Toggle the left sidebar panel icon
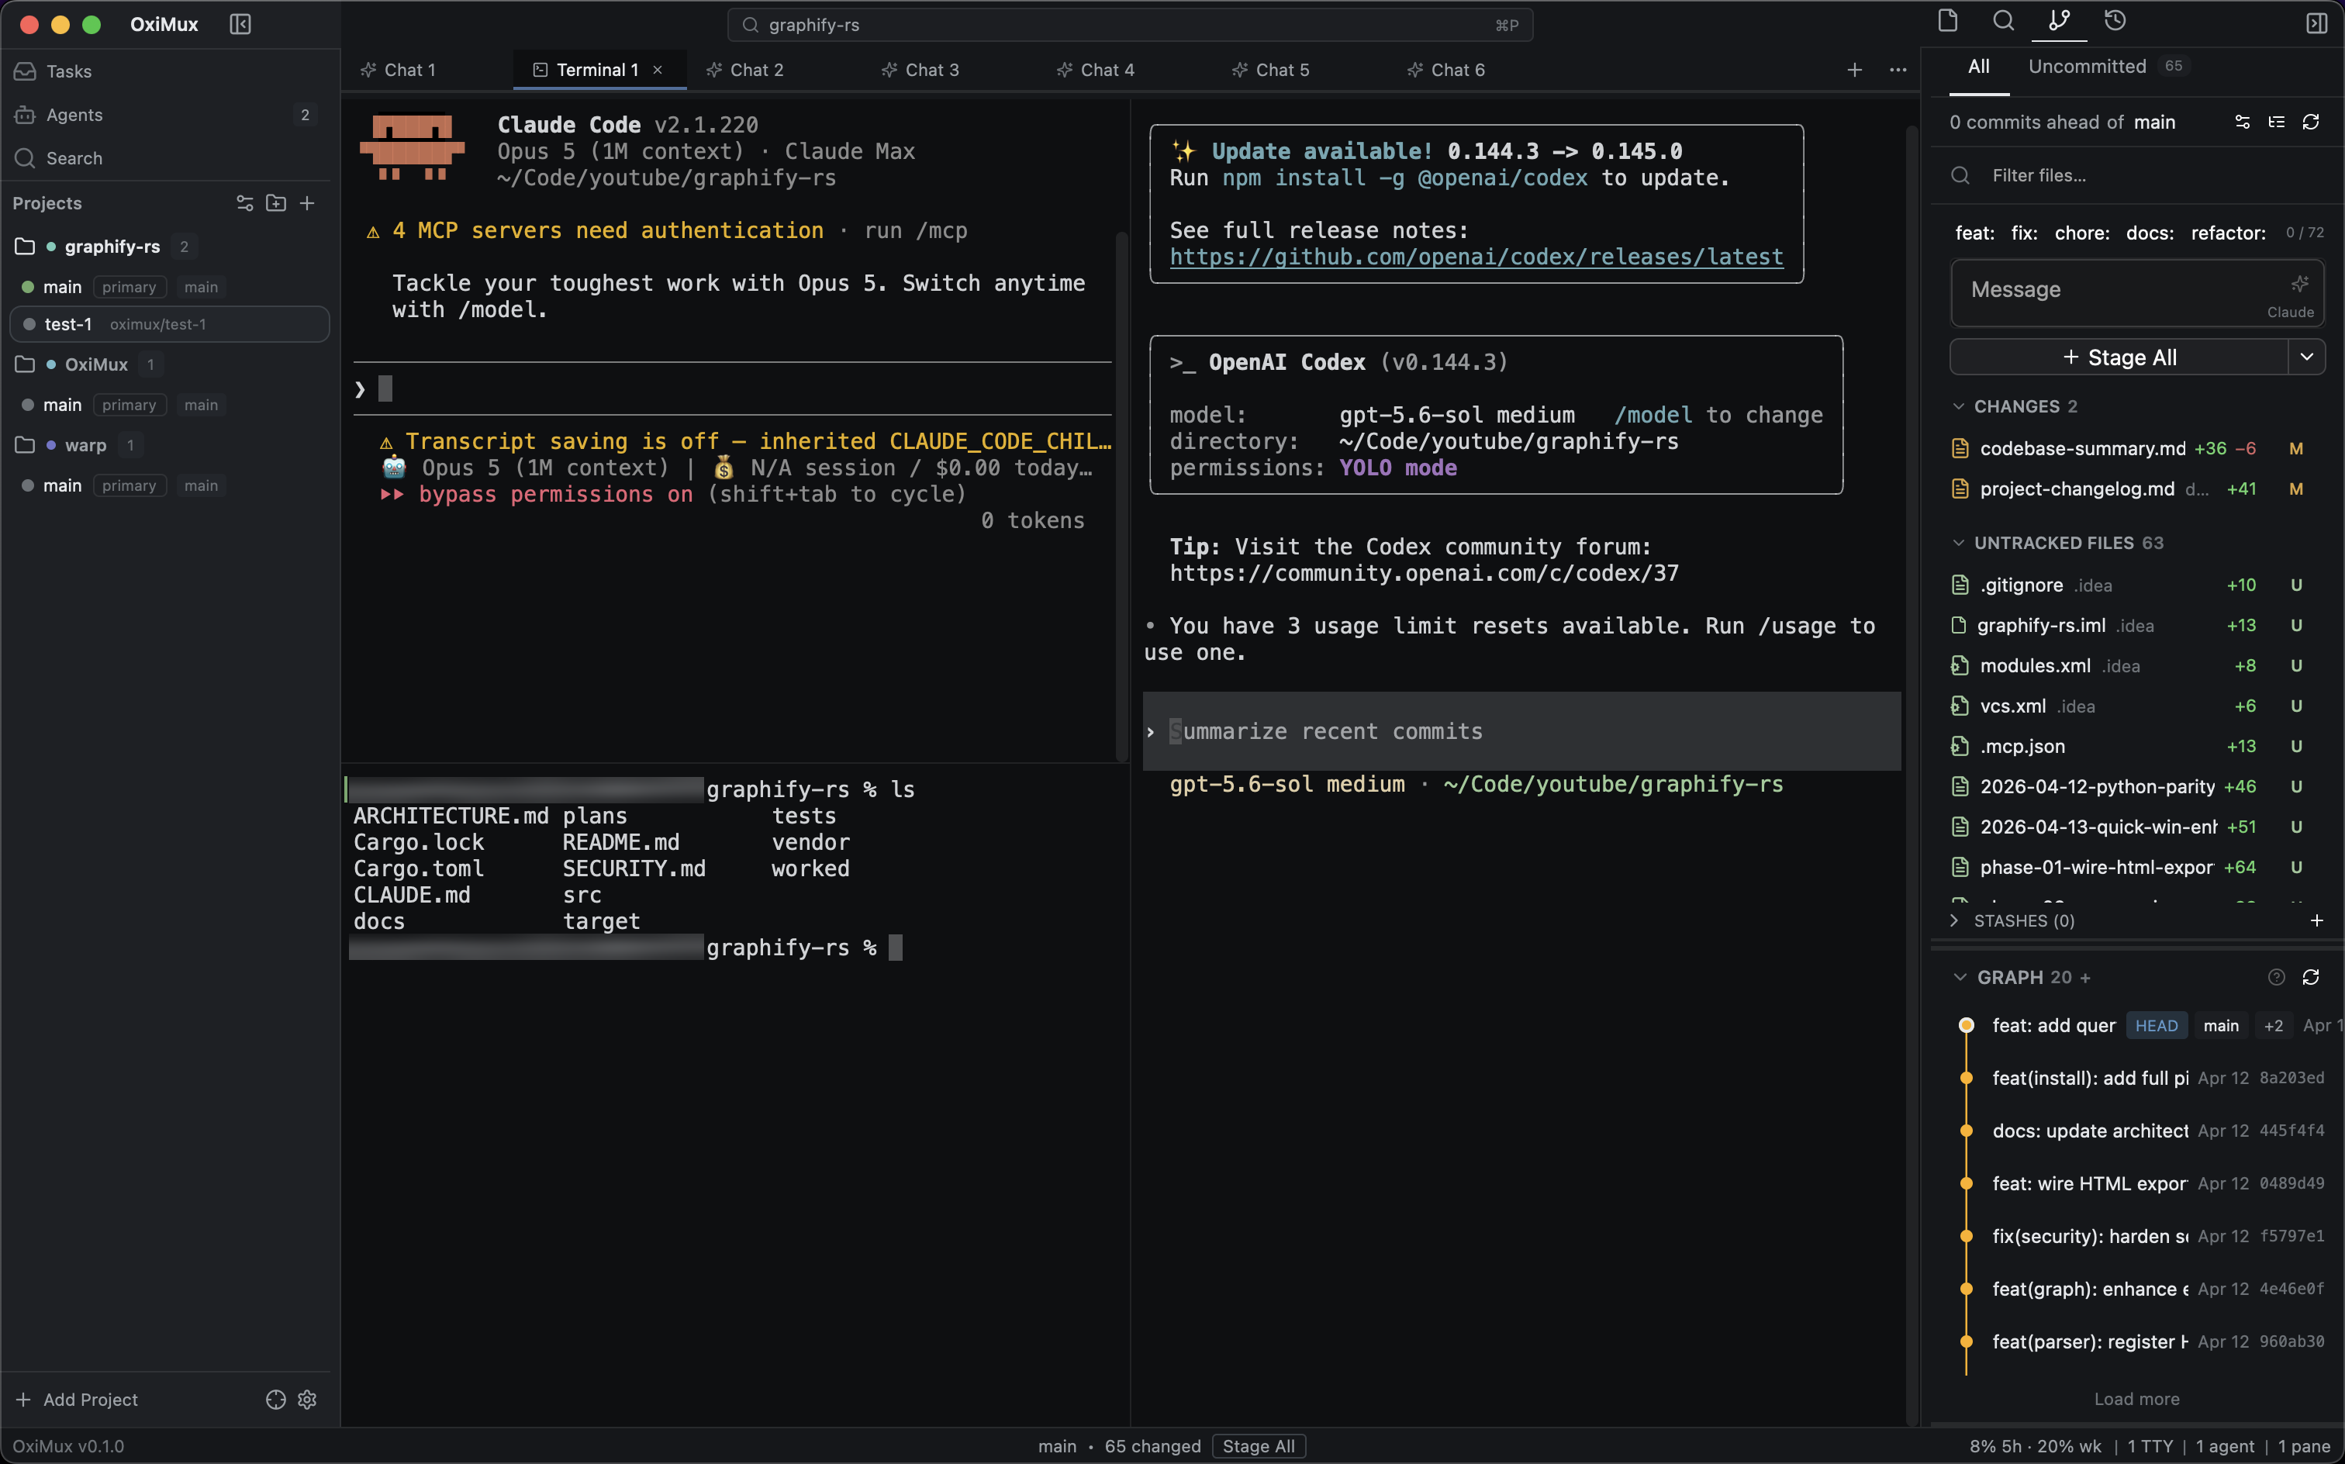 point(240,24)
